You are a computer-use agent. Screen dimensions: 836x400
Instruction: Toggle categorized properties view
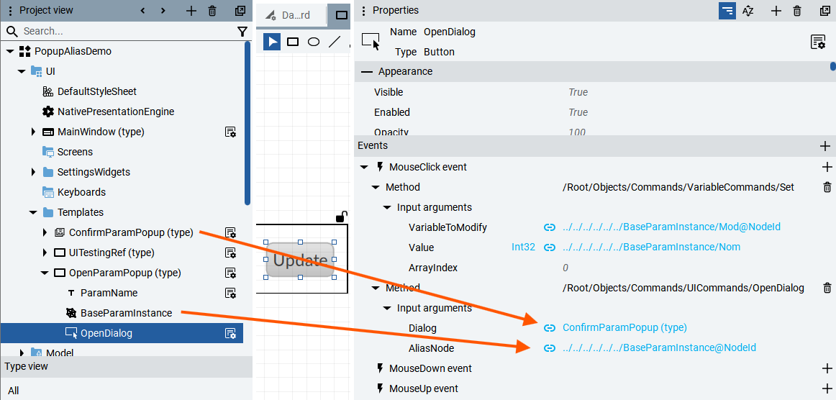(727, 11)
